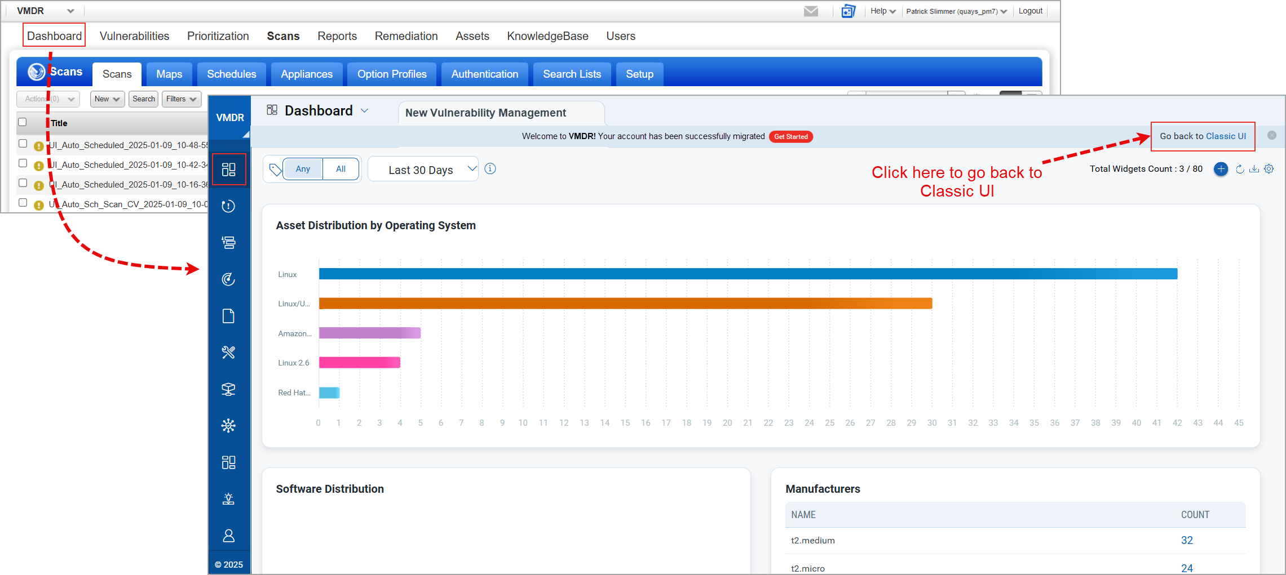1286x575 pixels.
Task: Open dashboard settings with the gear icon
Action: point(1269,168)
